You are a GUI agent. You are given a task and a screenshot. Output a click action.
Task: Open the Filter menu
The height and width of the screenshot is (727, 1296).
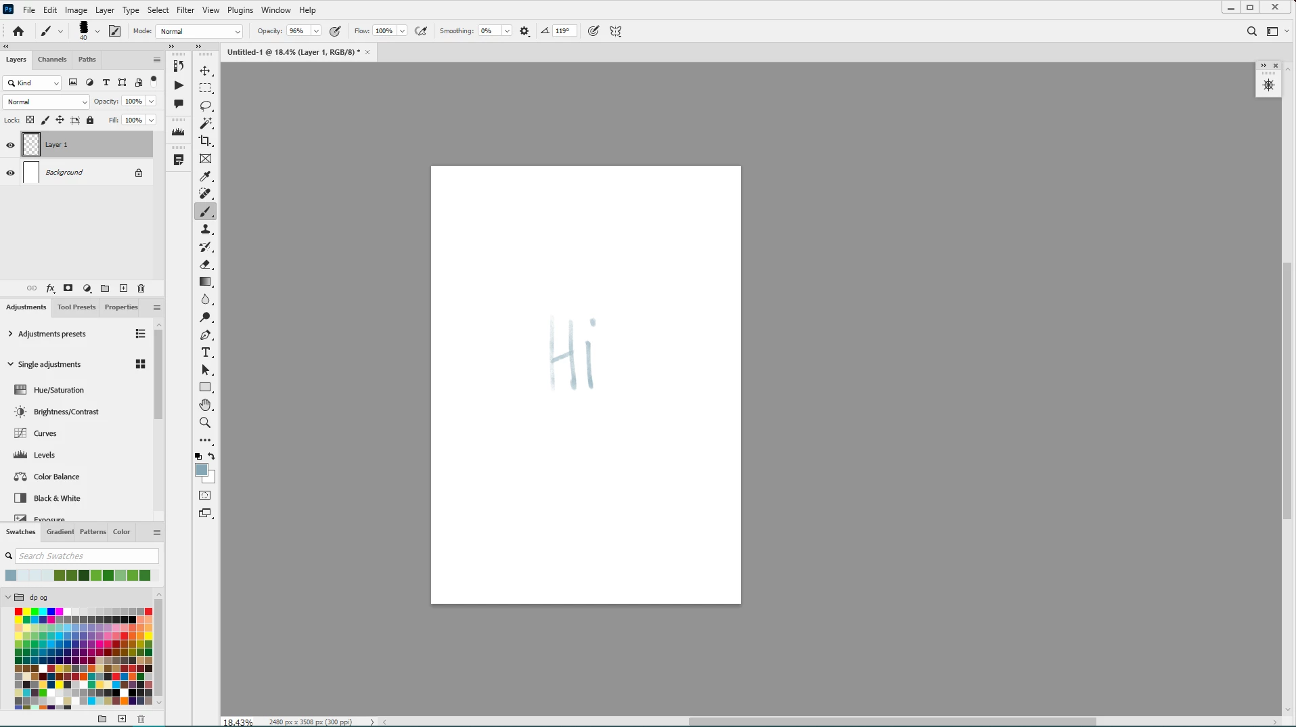coord(185,10)
